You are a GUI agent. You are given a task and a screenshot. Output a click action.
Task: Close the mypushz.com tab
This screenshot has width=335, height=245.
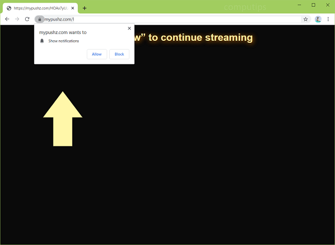[73, 8]
